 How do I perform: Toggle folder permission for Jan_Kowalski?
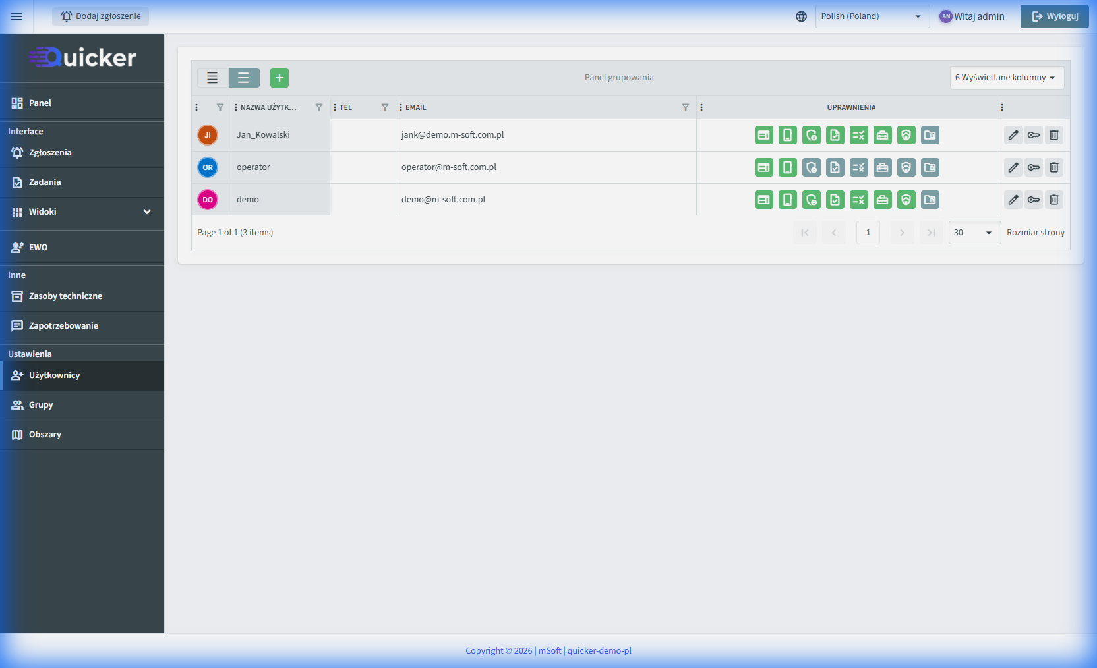(930, 135)
